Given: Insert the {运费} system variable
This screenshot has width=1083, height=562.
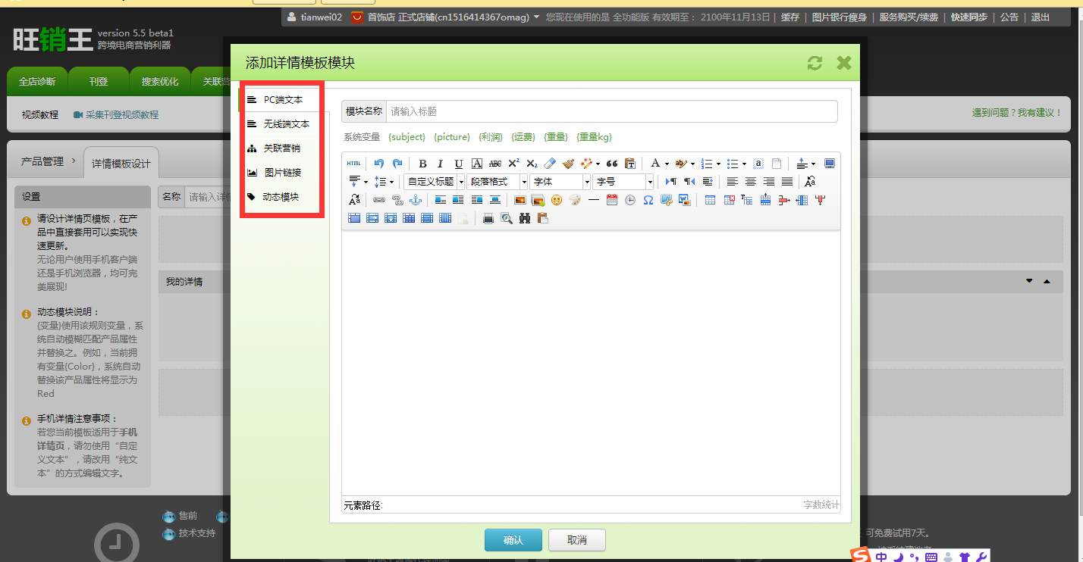Looking at the screenshot, I should click(523, 137).
